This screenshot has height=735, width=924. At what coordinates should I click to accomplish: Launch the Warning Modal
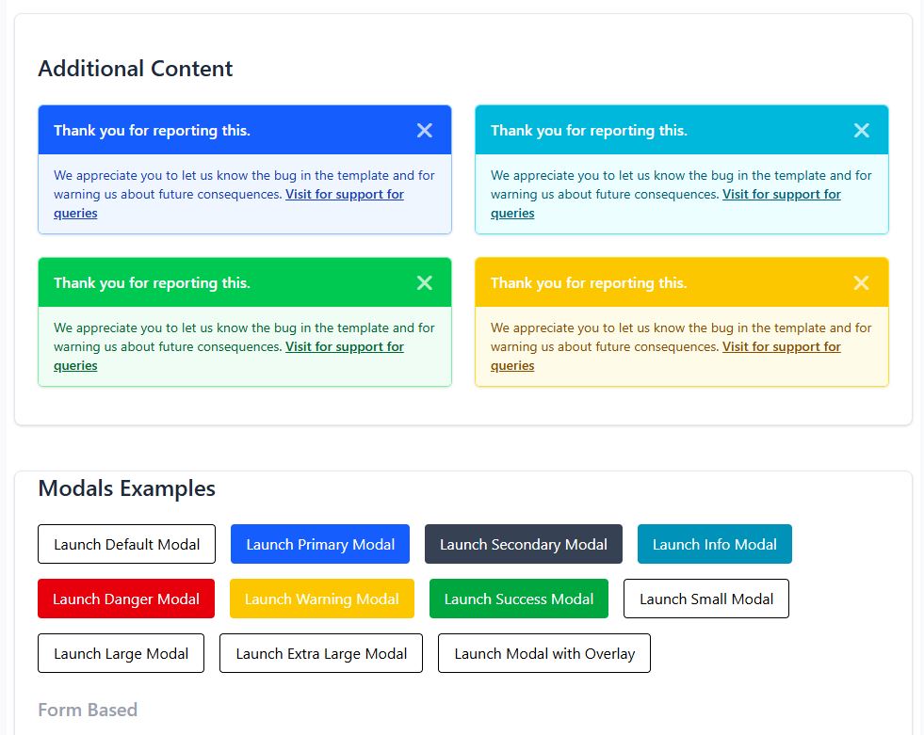[x=321, y=599]
